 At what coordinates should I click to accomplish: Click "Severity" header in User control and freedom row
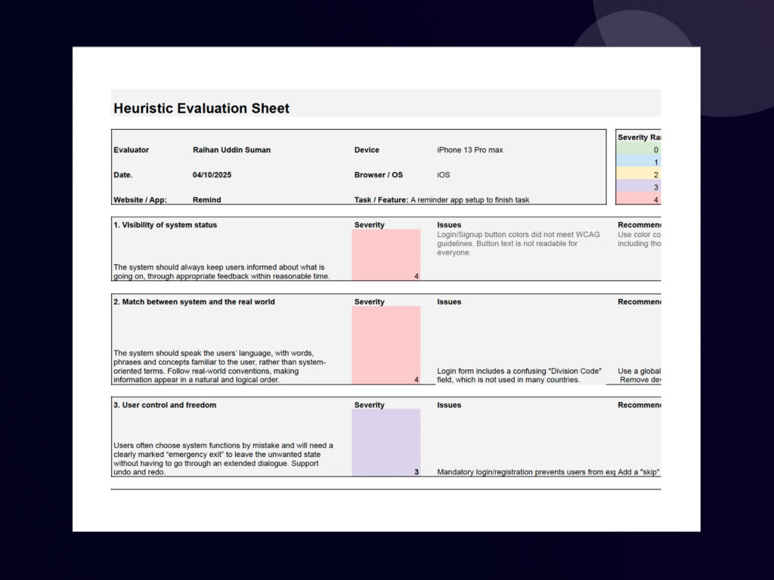369,405
